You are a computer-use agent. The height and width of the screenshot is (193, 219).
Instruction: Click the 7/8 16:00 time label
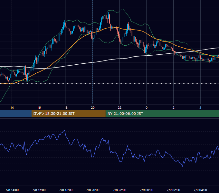[x=39, y=190]
